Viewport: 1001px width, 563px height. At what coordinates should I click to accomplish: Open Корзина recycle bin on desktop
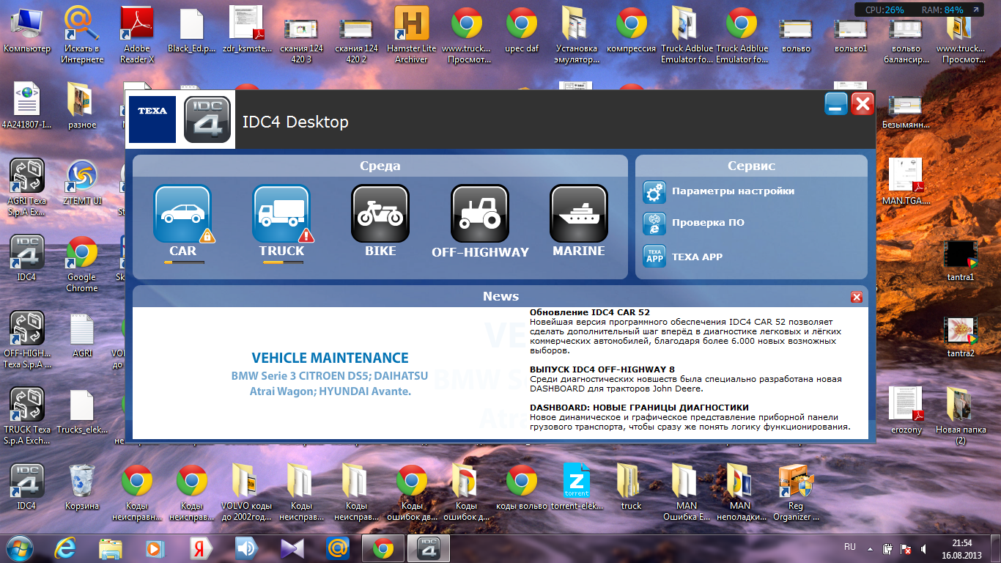click(81, 487)
